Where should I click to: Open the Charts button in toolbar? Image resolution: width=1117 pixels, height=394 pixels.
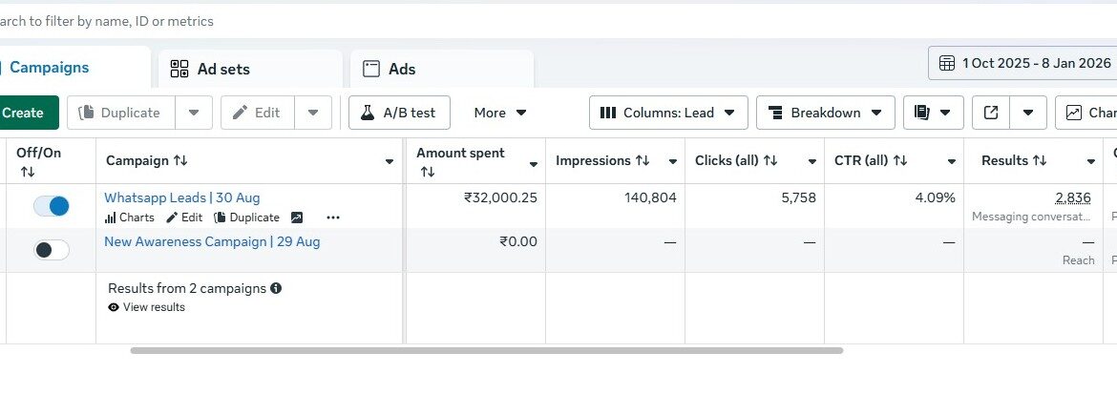pos(1085,113)
